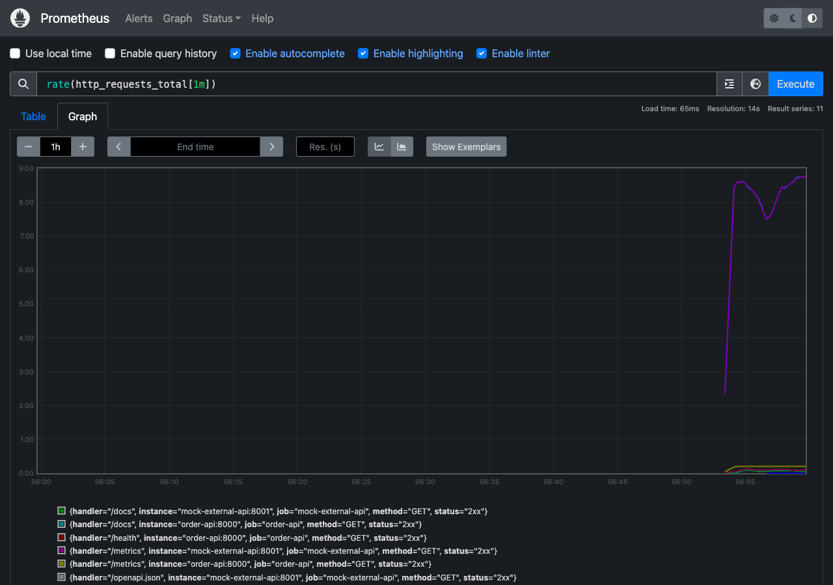Switch to light theme sun icon
This screenshot has height=585, width=833.
774,18
